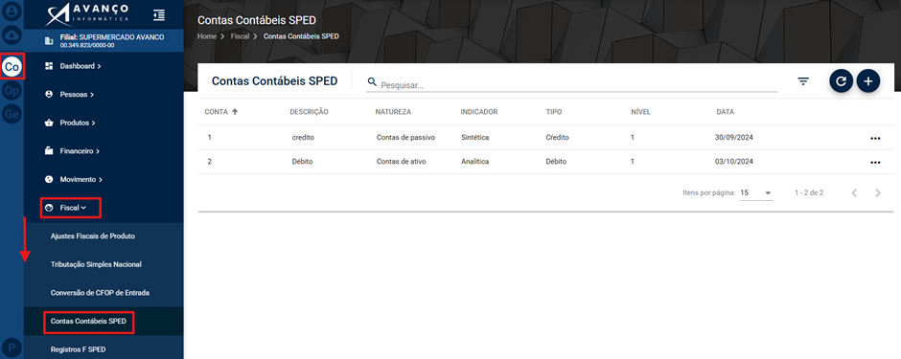
Task: Open row options for conta 2
Action: click(x=875, y=163)
